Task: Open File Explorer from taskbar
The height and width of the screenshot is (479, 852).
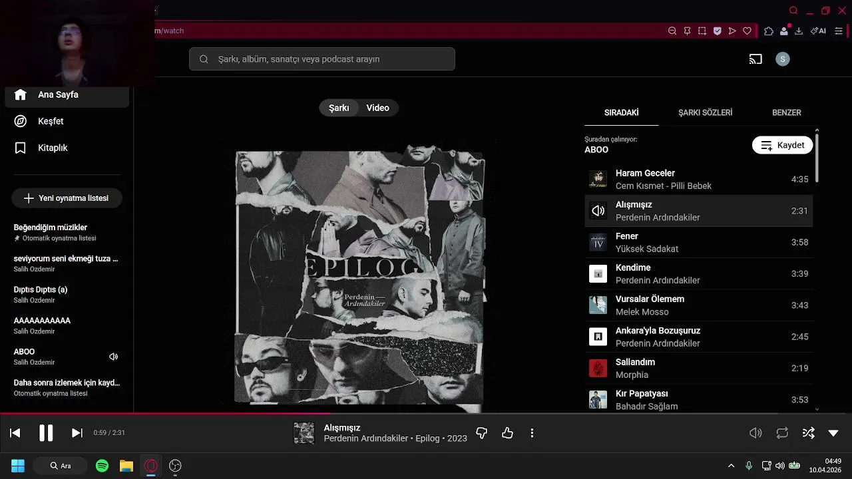Action: click(126, 466)
